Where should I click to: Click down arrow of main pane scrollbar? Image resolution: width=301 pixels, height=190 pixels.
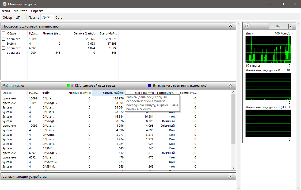(x=239, y=188)
